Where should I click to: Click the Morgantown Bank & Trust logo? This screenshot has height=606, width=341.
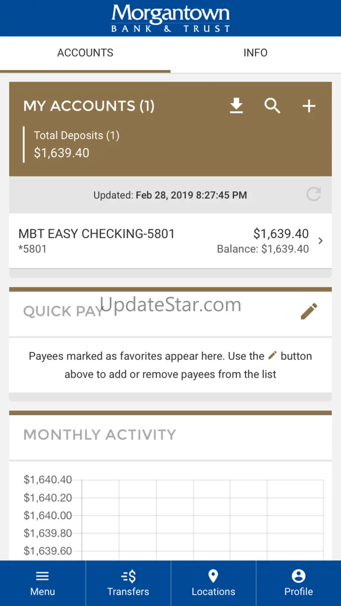(x=170, y=18)
